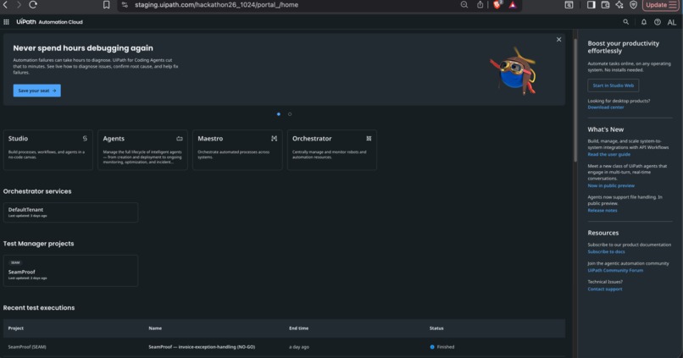
Task: Click the browser Update button
Action: click(x=661, y=5)
